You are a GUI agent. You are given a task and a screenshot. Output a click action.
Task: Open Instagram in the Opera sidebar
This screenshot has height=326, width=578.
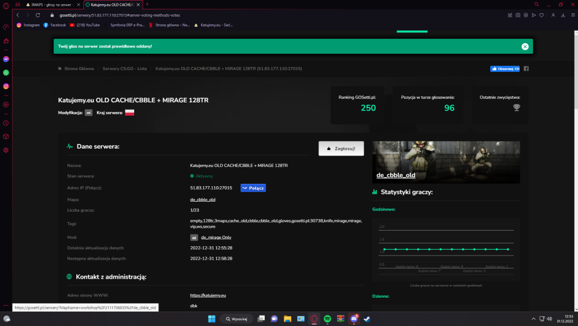coord(6,86)
